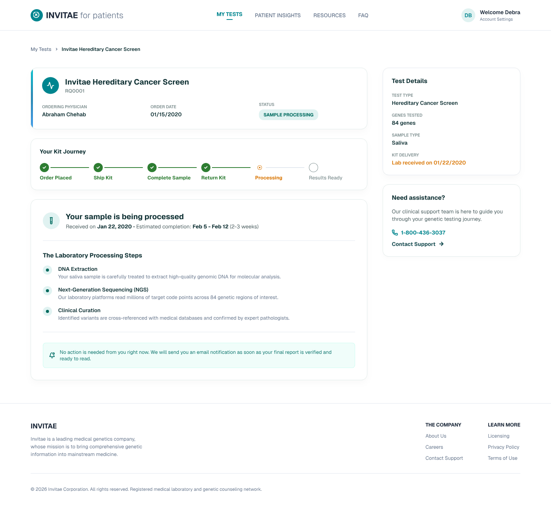Click the bell notification icon in notice
551x508 pixels.
coord(52,355)
